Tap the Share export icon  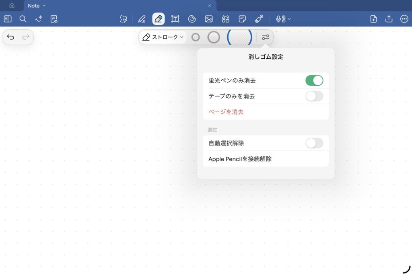(389, 19)
